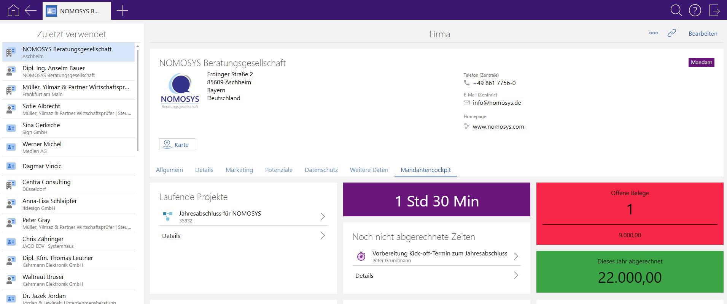This screenshot has height=304, width=727.
Task: Click the 9.000,00 amount in Offene Belege
Action: [630, 235]
